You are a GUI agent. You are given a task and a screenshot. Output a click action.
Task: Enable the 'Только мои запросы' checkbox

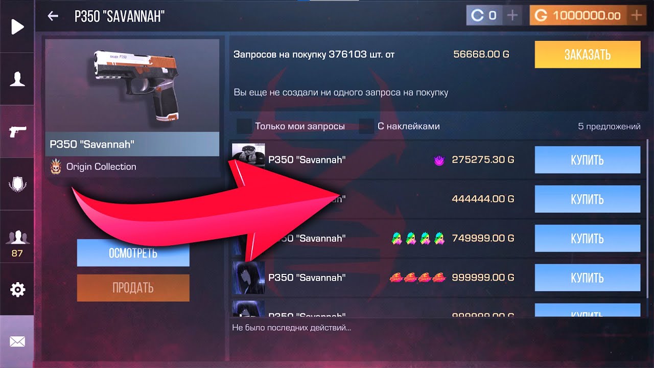pos(244,126)
